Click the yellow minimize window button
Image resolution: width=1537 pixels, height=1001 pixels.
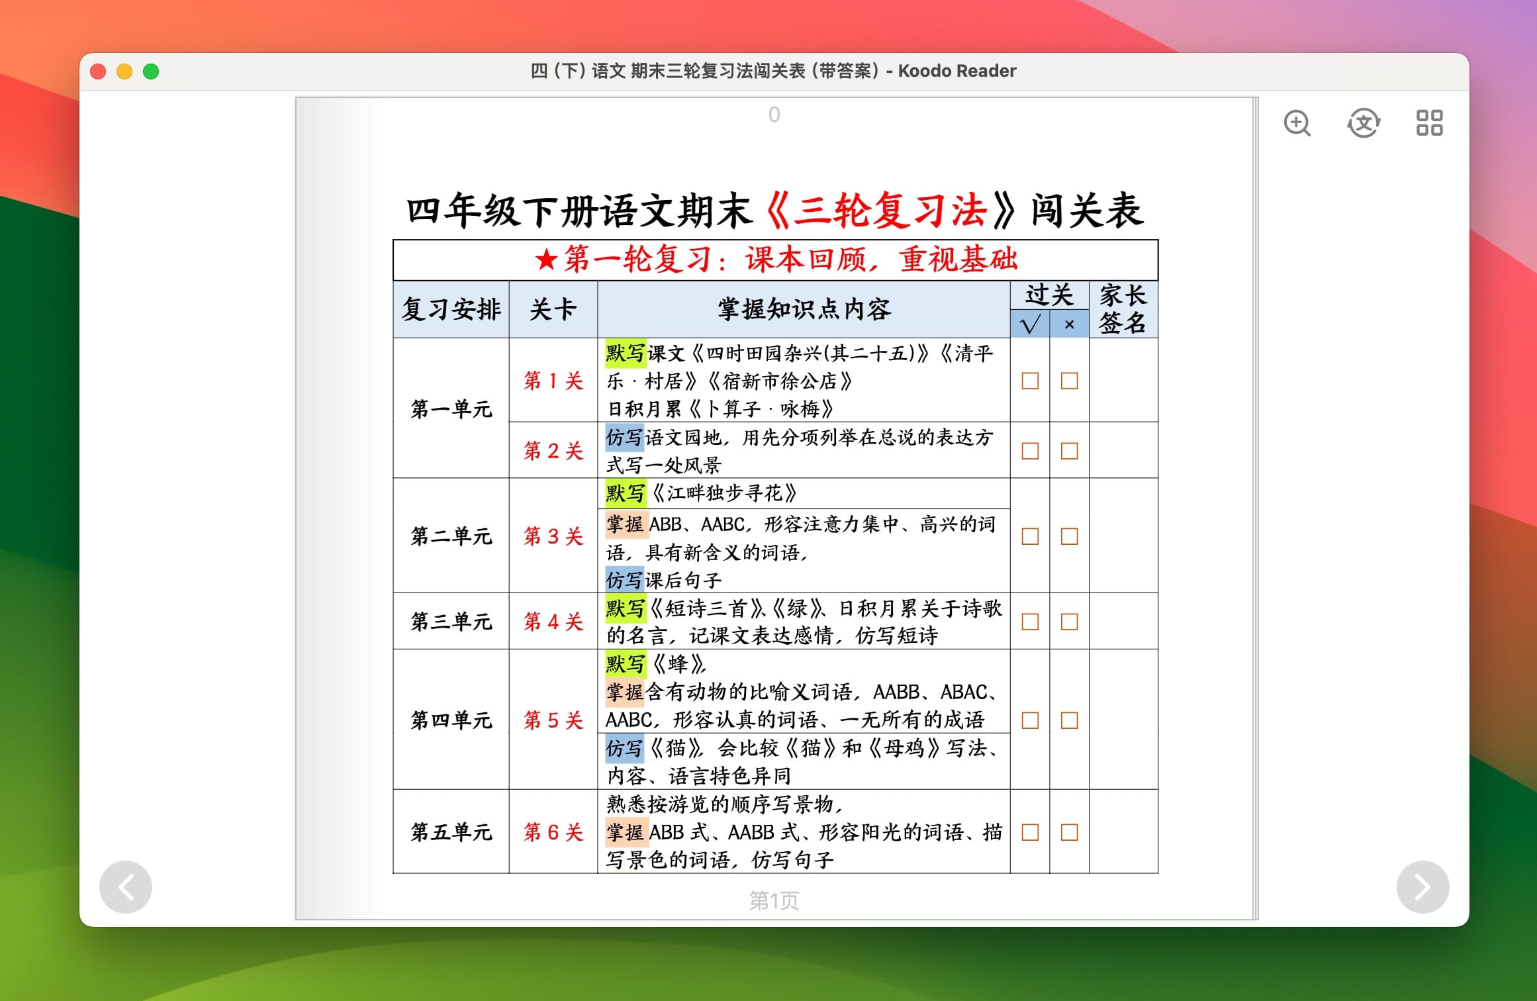click(124, 71)
